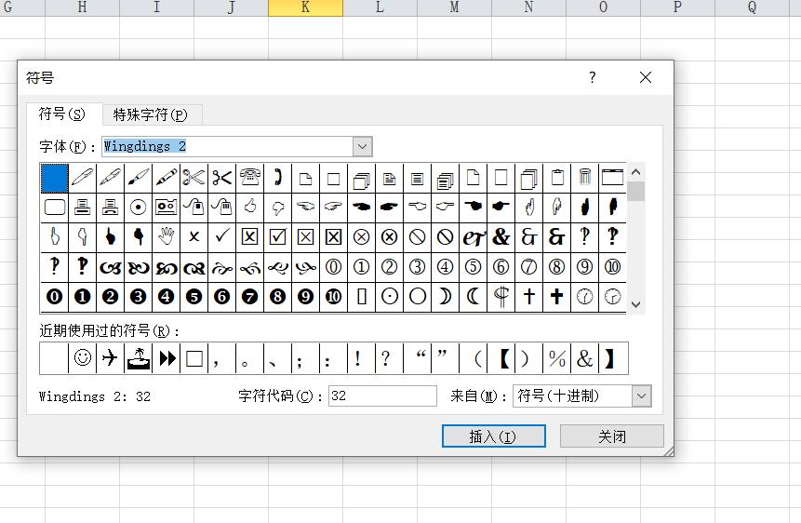Select the black circled number 3 symbol

[x=138, y=297]
